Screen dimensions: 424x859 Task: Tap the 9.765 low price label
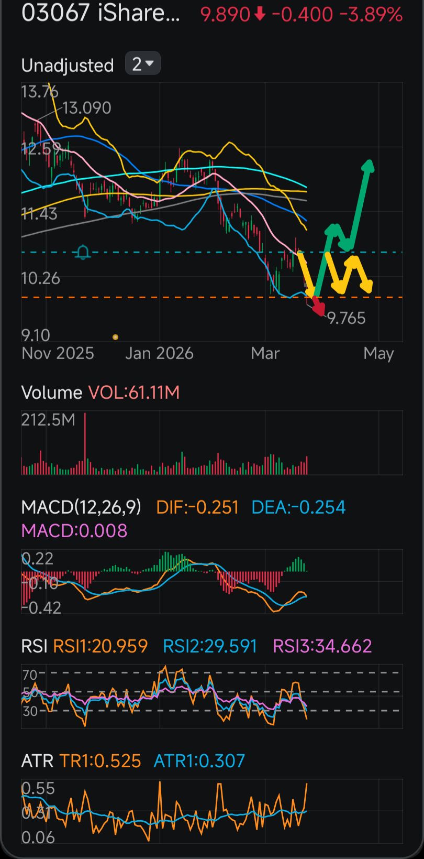tap(347, 318)
